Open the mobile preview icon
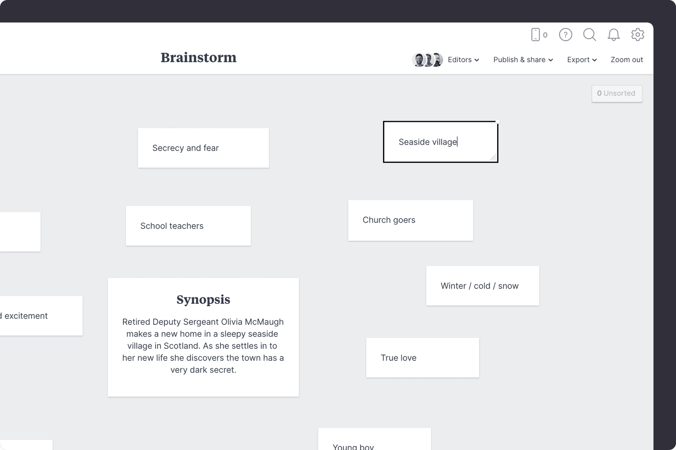Image resolution: width=676 pixels, height=450 pixels. pyautogui.click(x=537, y=35)
